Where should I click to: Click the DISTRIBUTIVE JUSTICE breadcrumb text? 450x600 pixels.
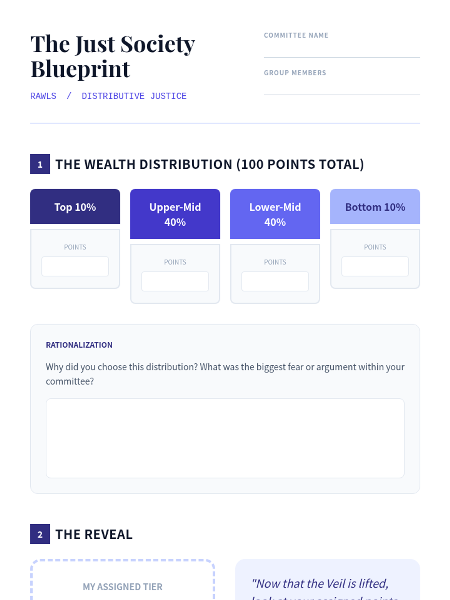pyautogui.click(x=134, y=96)
